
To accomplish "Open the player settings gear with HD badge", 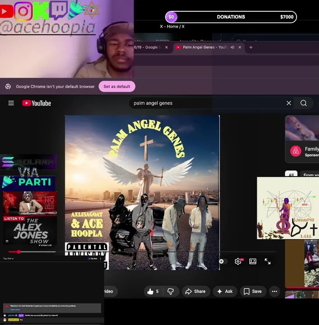I will 239,261.
